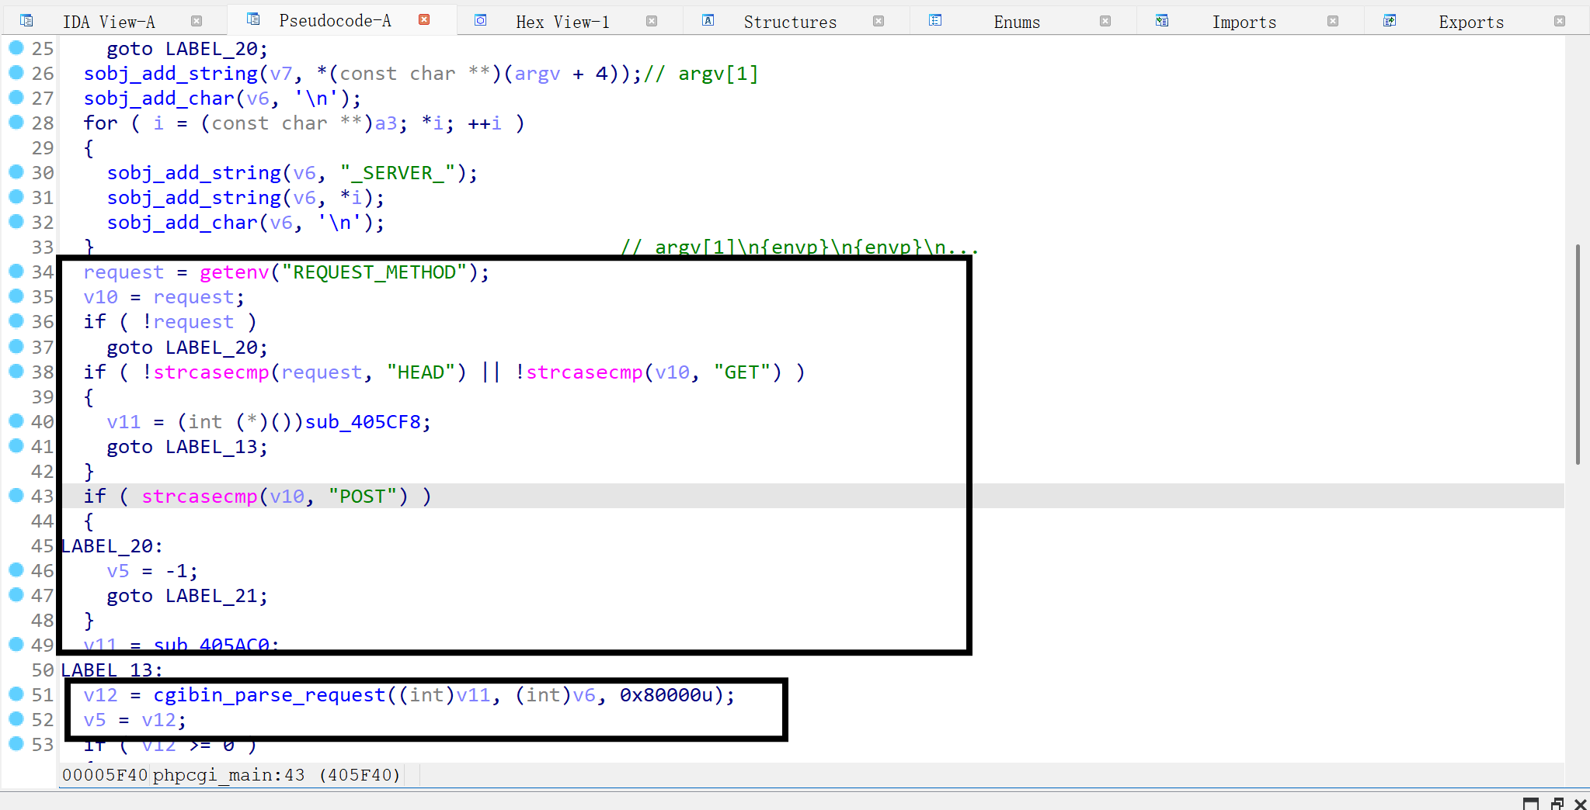Click the panel float button at bottom right
Screen dimensions: 1590x810
[x=1531, y=804]
